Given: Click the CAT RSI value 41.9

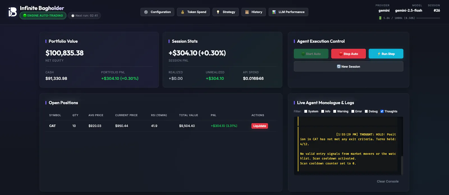Looking at the screenshot, I should tap(154, 126).
